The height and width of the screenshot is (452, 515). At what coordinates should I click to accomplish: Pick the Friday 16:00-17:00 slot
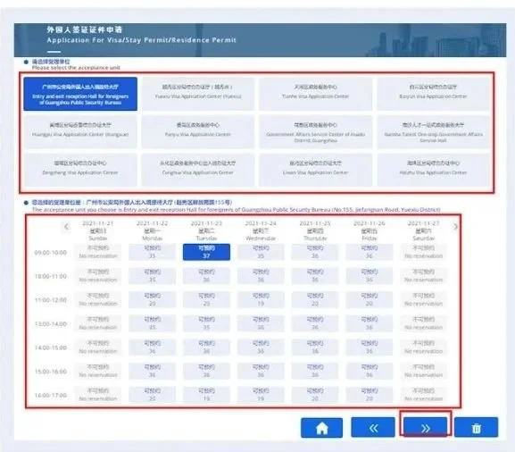(370, 395)
